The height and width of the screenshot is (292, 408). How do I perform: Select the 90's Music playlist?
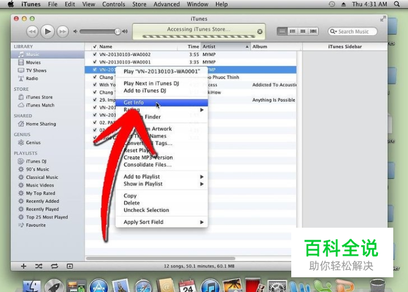(48, 169)
